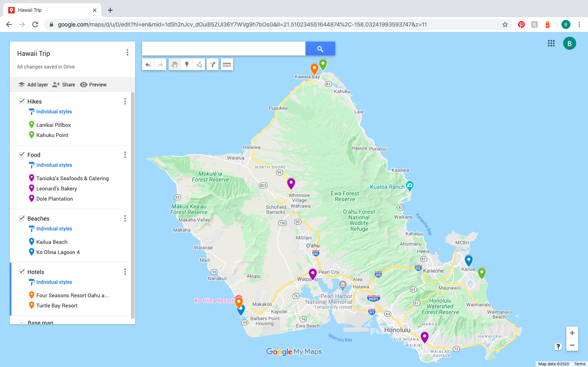Screen dimensions: 588x367
Task: Click the green Lanikai Pillbox map pin
Action: [x=482, y=273]
